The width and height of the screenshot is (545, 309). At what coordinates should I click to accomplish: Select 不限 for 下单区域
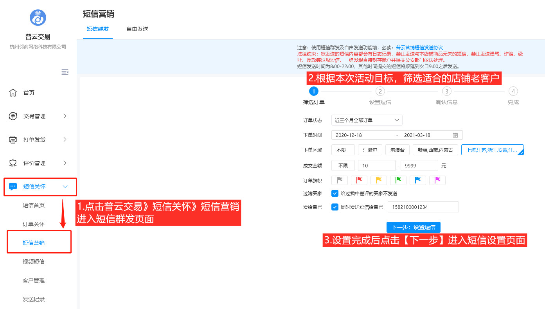click(343, 150)
